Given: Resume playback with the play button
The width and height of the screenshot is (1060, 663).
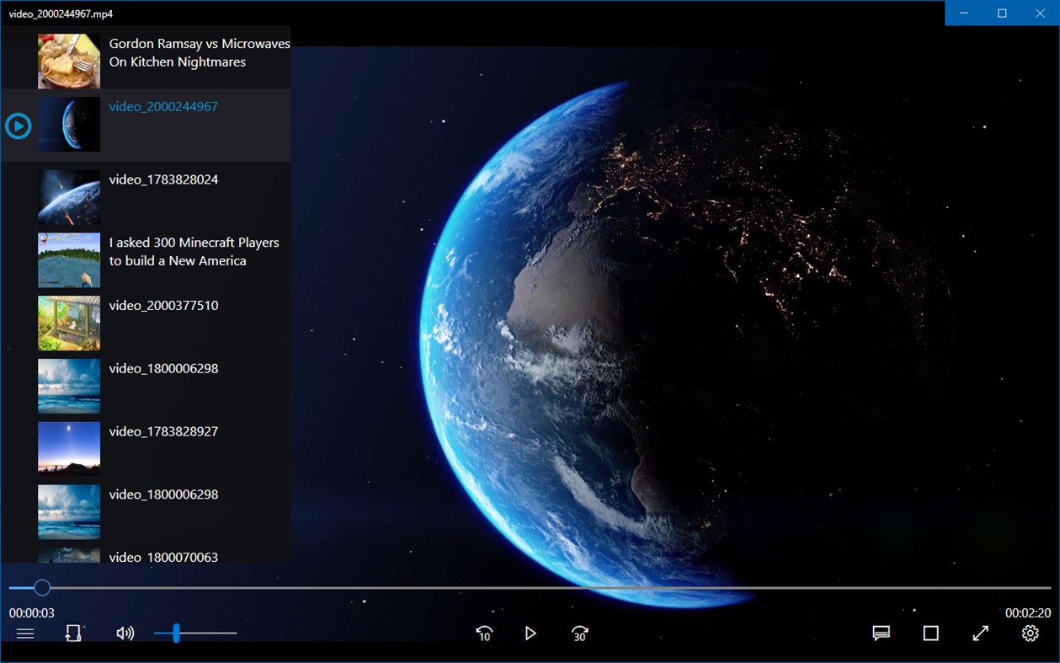Looking at the screenshot, I should (530, 633).
